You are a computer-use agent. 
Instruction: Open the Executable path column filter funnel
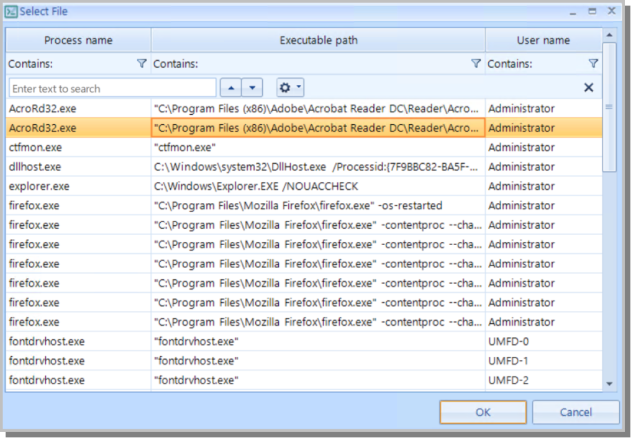(x=476, y=63)
